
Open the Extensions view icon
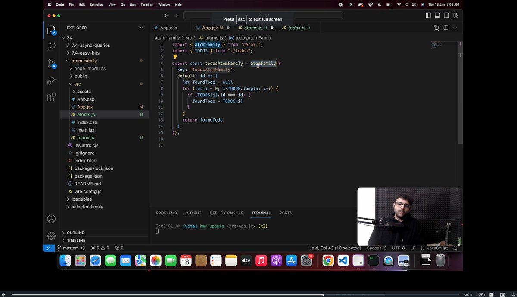[x=51, y=97]
